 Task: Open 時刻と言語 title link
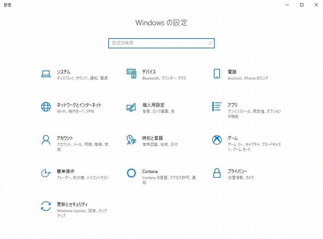click(153, 138)
